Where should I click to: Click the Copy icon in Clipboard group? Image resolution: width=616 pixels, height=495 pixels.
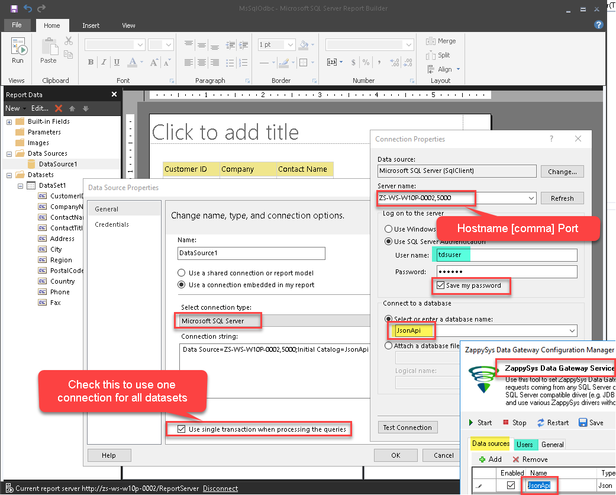pyautogui.click(x=69, y=54)
